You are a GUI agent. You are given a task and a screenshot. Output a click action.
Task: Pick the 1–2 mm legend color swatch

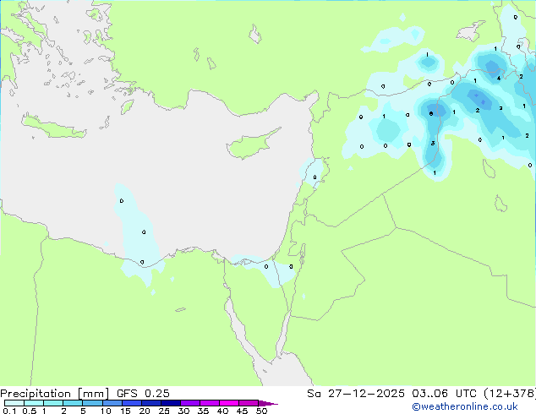(x=53, y=403)
